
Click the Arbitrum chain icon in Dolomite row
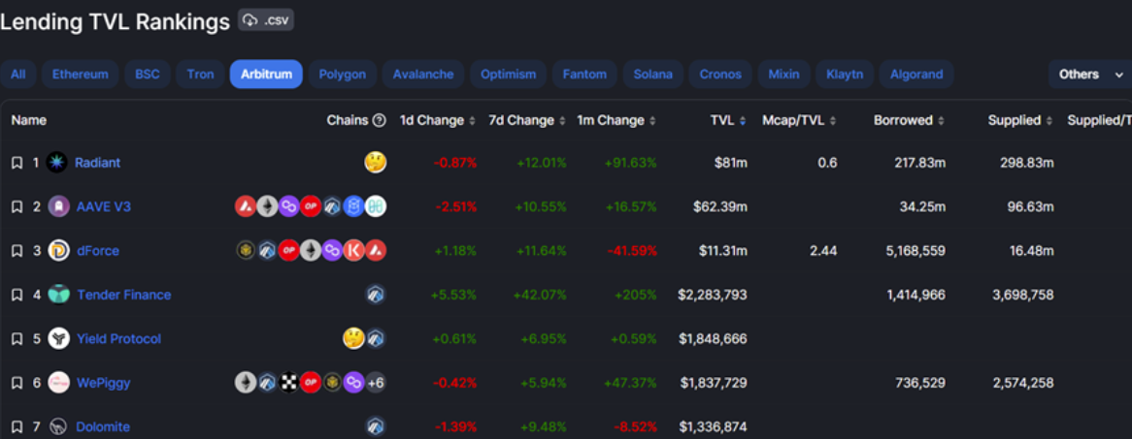coord(376,426)
